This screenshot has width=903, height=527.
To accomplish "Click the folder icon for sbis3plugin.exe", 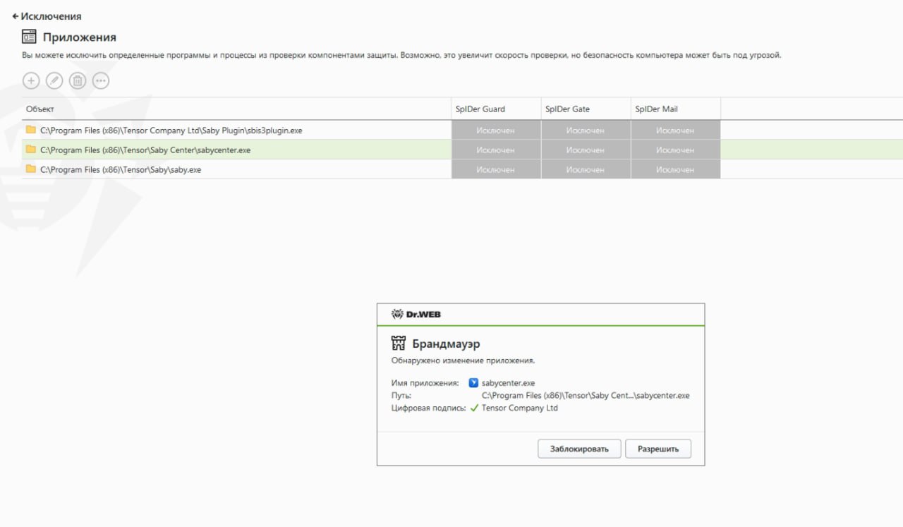I will coord(30,130).
